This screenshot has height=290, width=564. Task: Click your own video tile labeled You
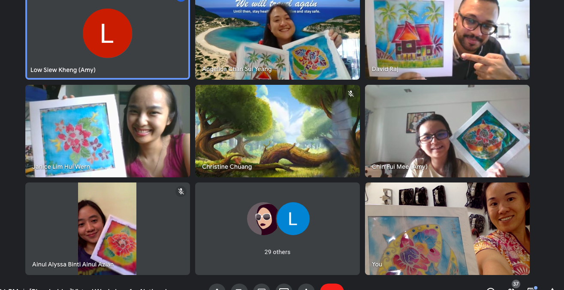447,229
